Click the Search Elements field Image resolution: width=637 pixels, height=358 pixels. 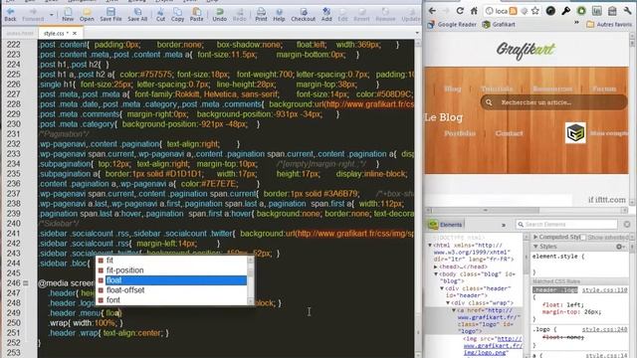[566, 225]
